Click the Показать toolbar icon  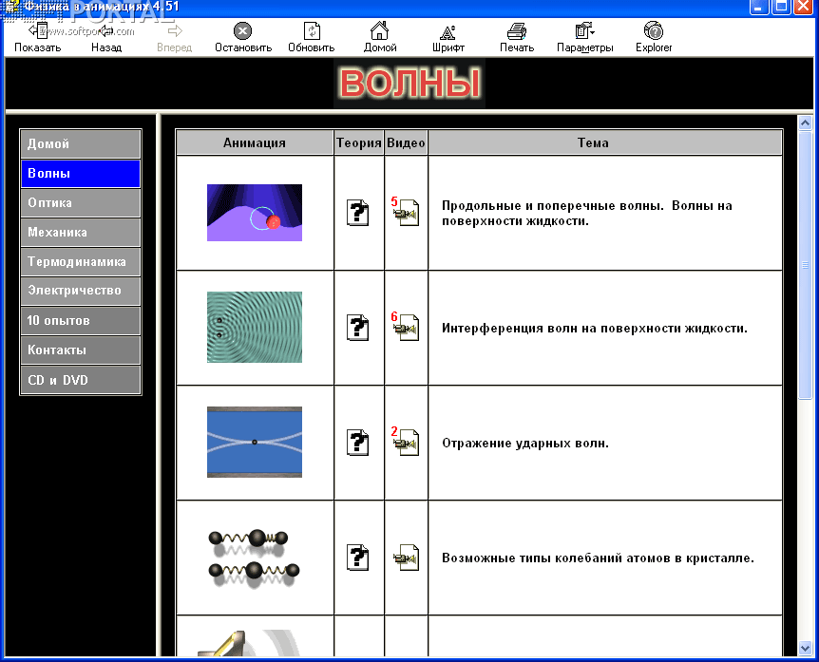[x=38, y=31]
